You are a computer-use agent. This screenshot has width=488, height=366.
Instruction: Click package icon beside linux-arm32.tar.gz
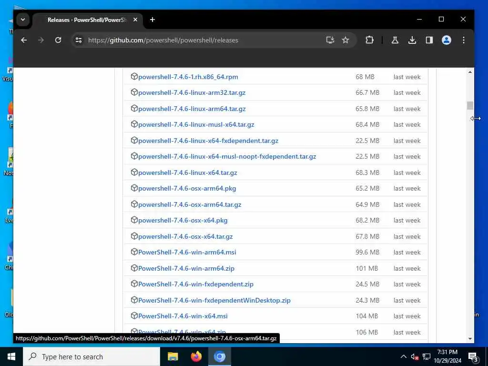[x=134, y=92]
